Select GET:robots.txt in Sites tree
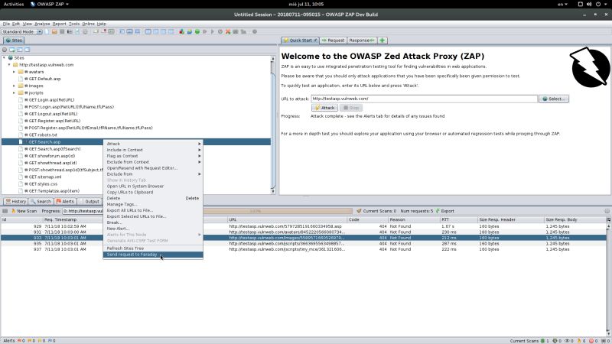 (43, 135)
